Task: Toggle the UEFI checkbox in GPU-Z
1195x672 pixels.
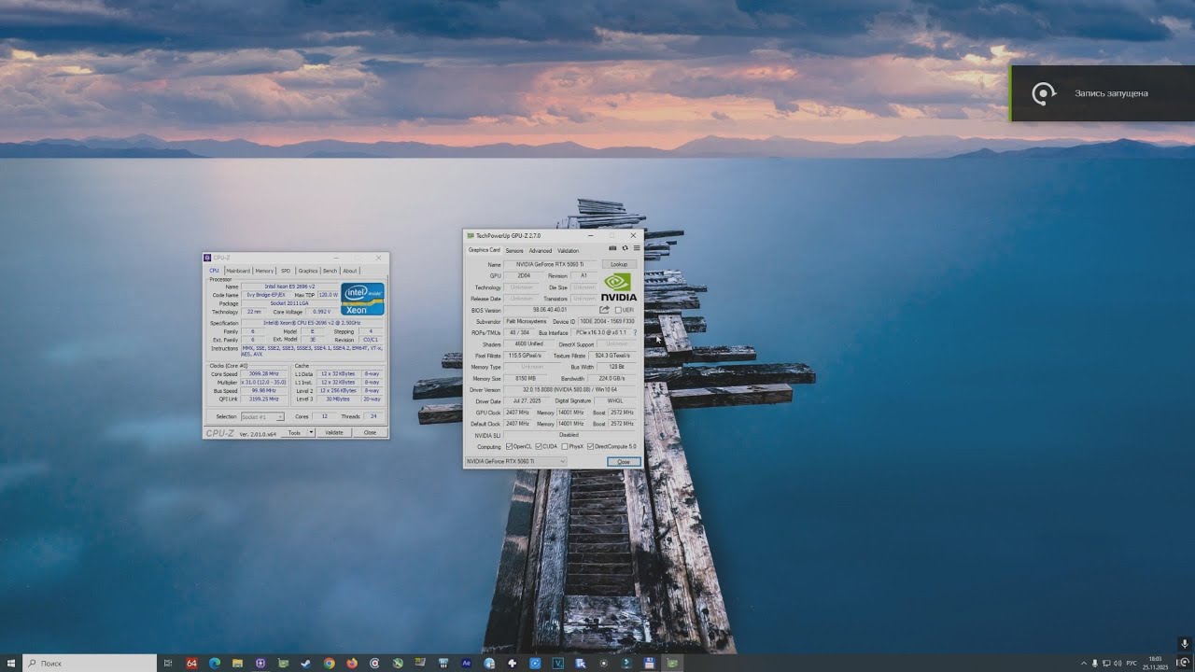Action: [x=618, y=310]
